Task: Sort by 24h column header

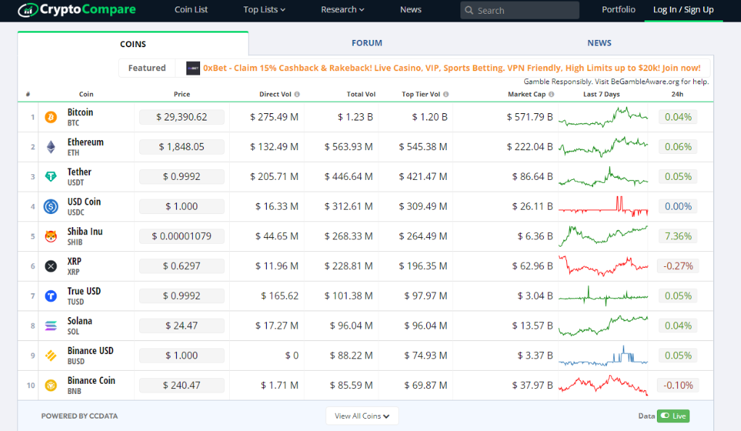Action: point(677,94)
